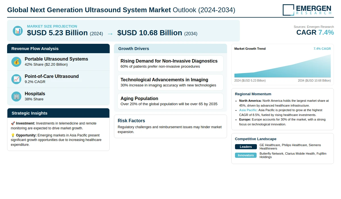Click the Asia Pacific highlighted link
Viewport: 341px width, 199px height.
(249, 110)
